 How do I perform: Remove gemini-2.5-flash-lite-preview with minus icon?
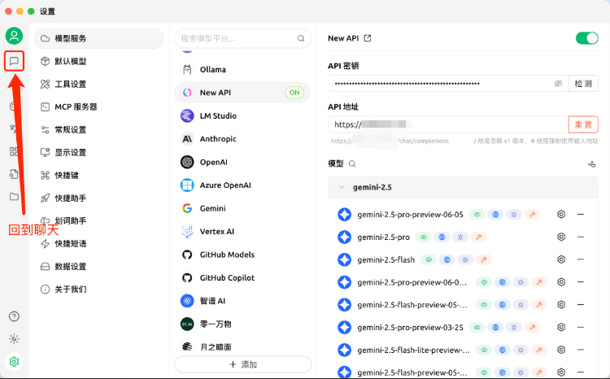581,350
